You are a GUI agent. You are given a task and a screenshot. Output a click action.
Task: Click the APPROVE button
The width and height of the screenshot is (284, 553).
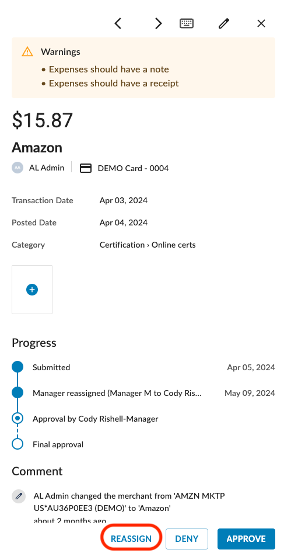click(x=246, y=538)
